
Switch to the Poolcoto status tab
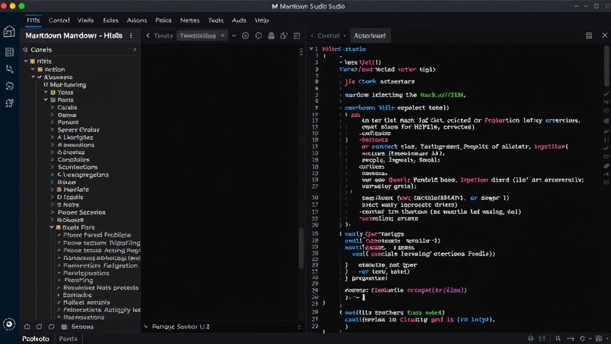point(35,339)
